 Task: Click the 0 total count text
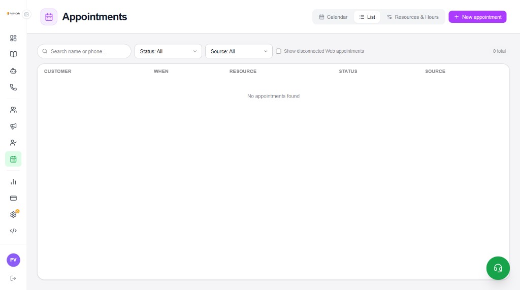[x=499, y=51]
